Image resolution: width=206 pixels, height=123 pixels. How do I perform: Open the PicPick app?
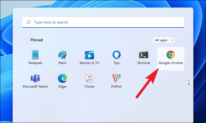(x=116, y=81)
